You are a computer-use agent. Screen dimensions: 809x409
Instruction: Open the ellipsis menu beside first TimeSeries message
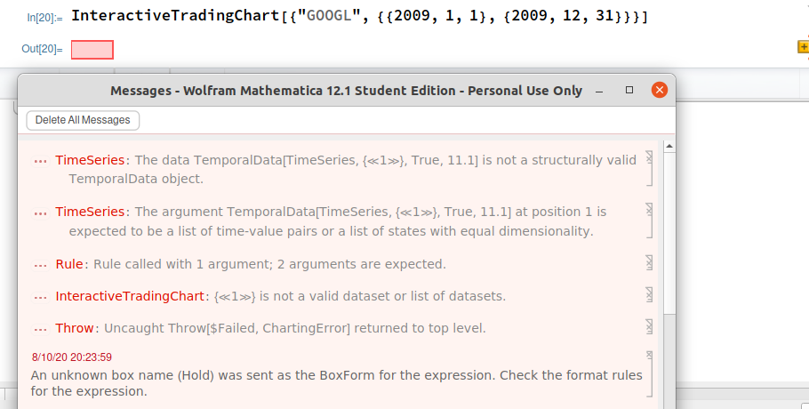pos(40,162)
